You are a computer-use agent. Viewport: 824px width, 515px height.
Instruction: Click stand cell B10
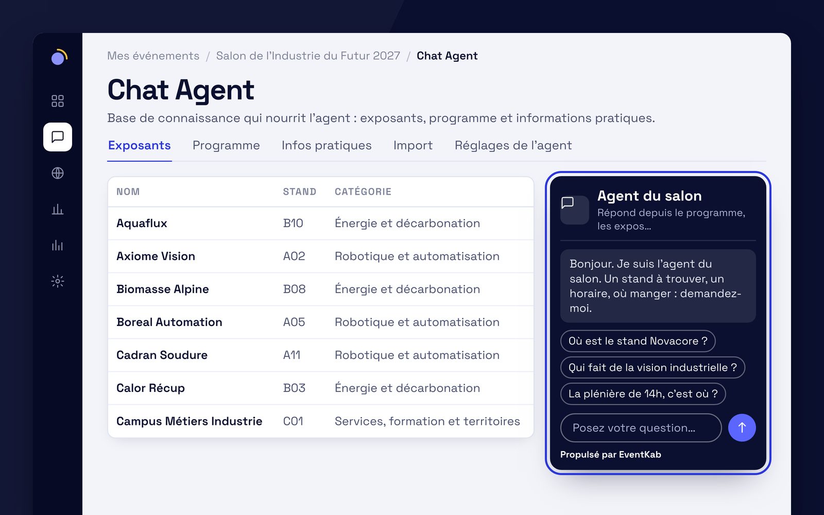pos(293,223)
